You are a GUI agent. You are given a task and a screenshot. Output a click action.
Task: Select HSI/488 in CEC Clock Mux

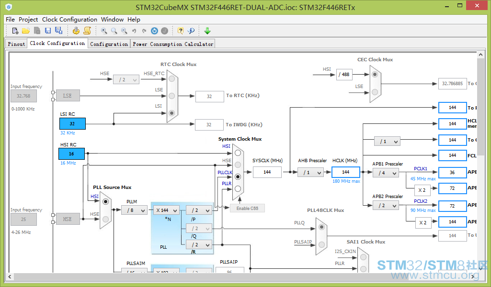coord(375,75)
